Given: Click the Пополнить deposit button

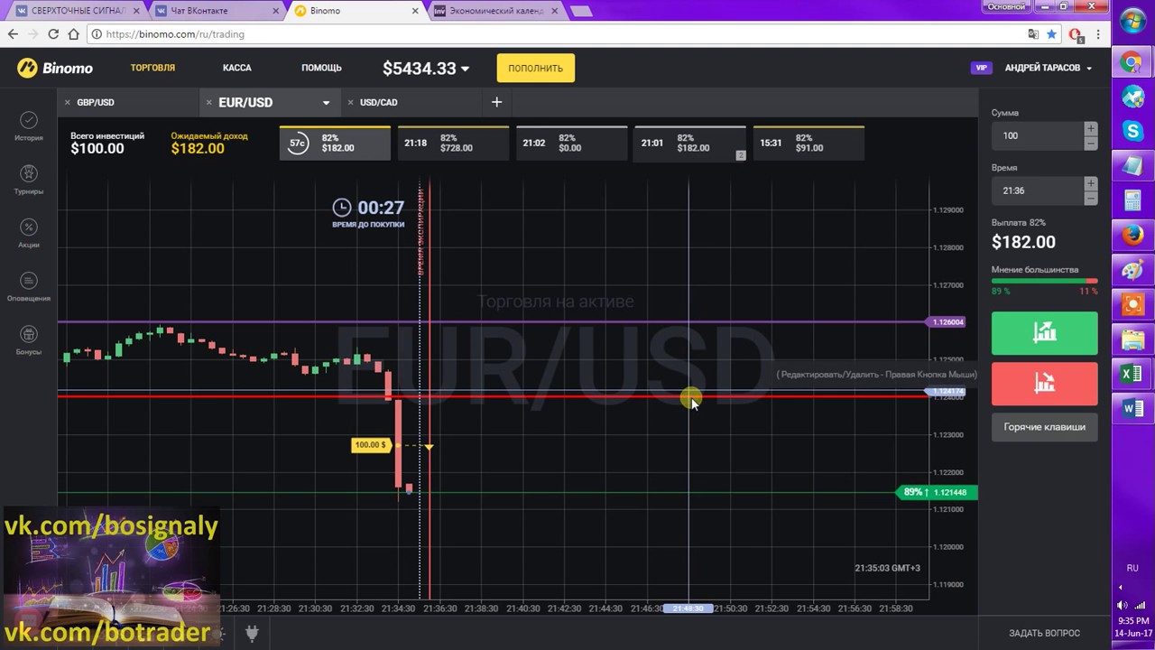Looking at the screenshot, I should tap(535, 69).
